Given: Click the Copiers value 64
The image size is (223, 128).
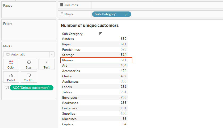Looking at the screenshot, I should [x=124, y=124].
